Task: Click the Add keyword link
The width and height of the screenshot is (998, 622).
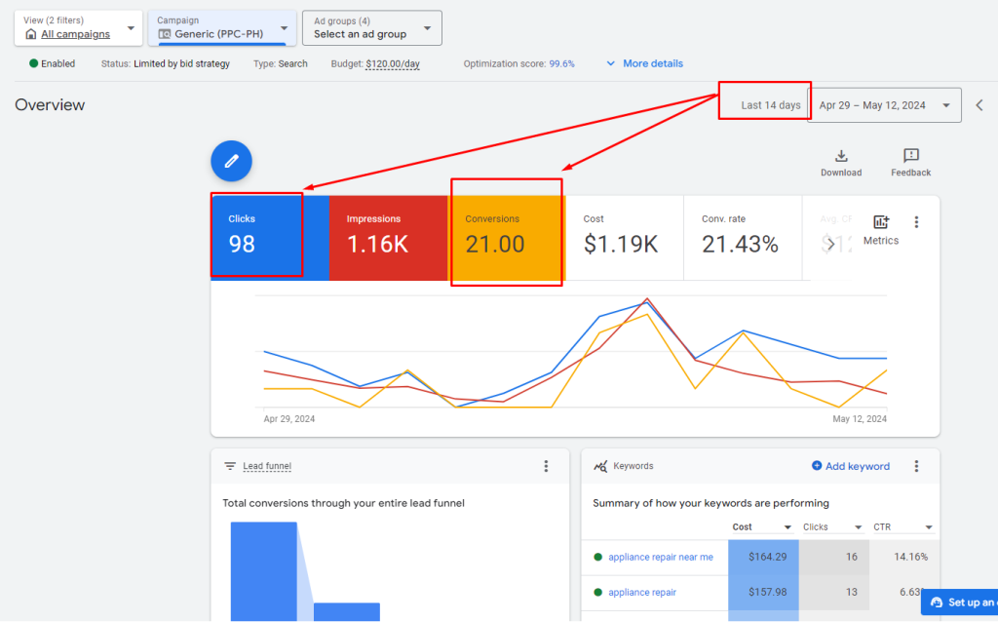Action: [850, 466]
